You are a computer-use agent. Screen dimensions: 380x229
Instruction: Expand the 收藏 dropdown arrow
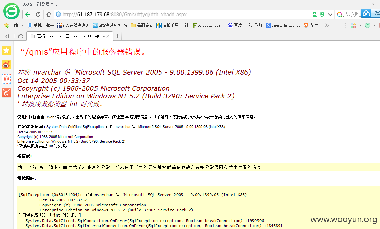coord(23,25)
